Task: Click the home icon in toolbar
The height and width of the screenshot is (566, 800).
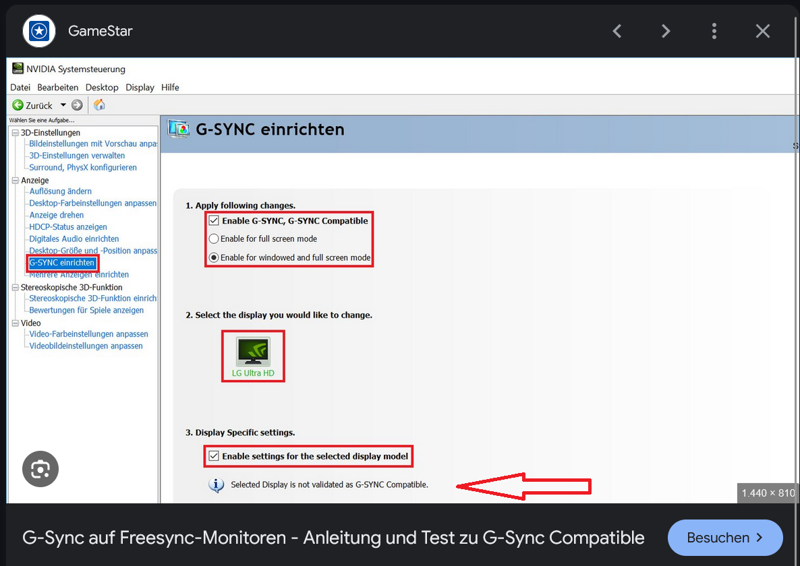Action: click(x=99, y=105)
